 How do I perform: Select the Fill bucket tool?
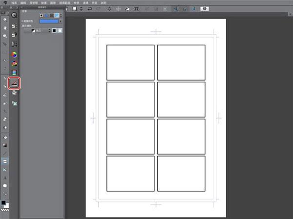click(x=5, y=138)
